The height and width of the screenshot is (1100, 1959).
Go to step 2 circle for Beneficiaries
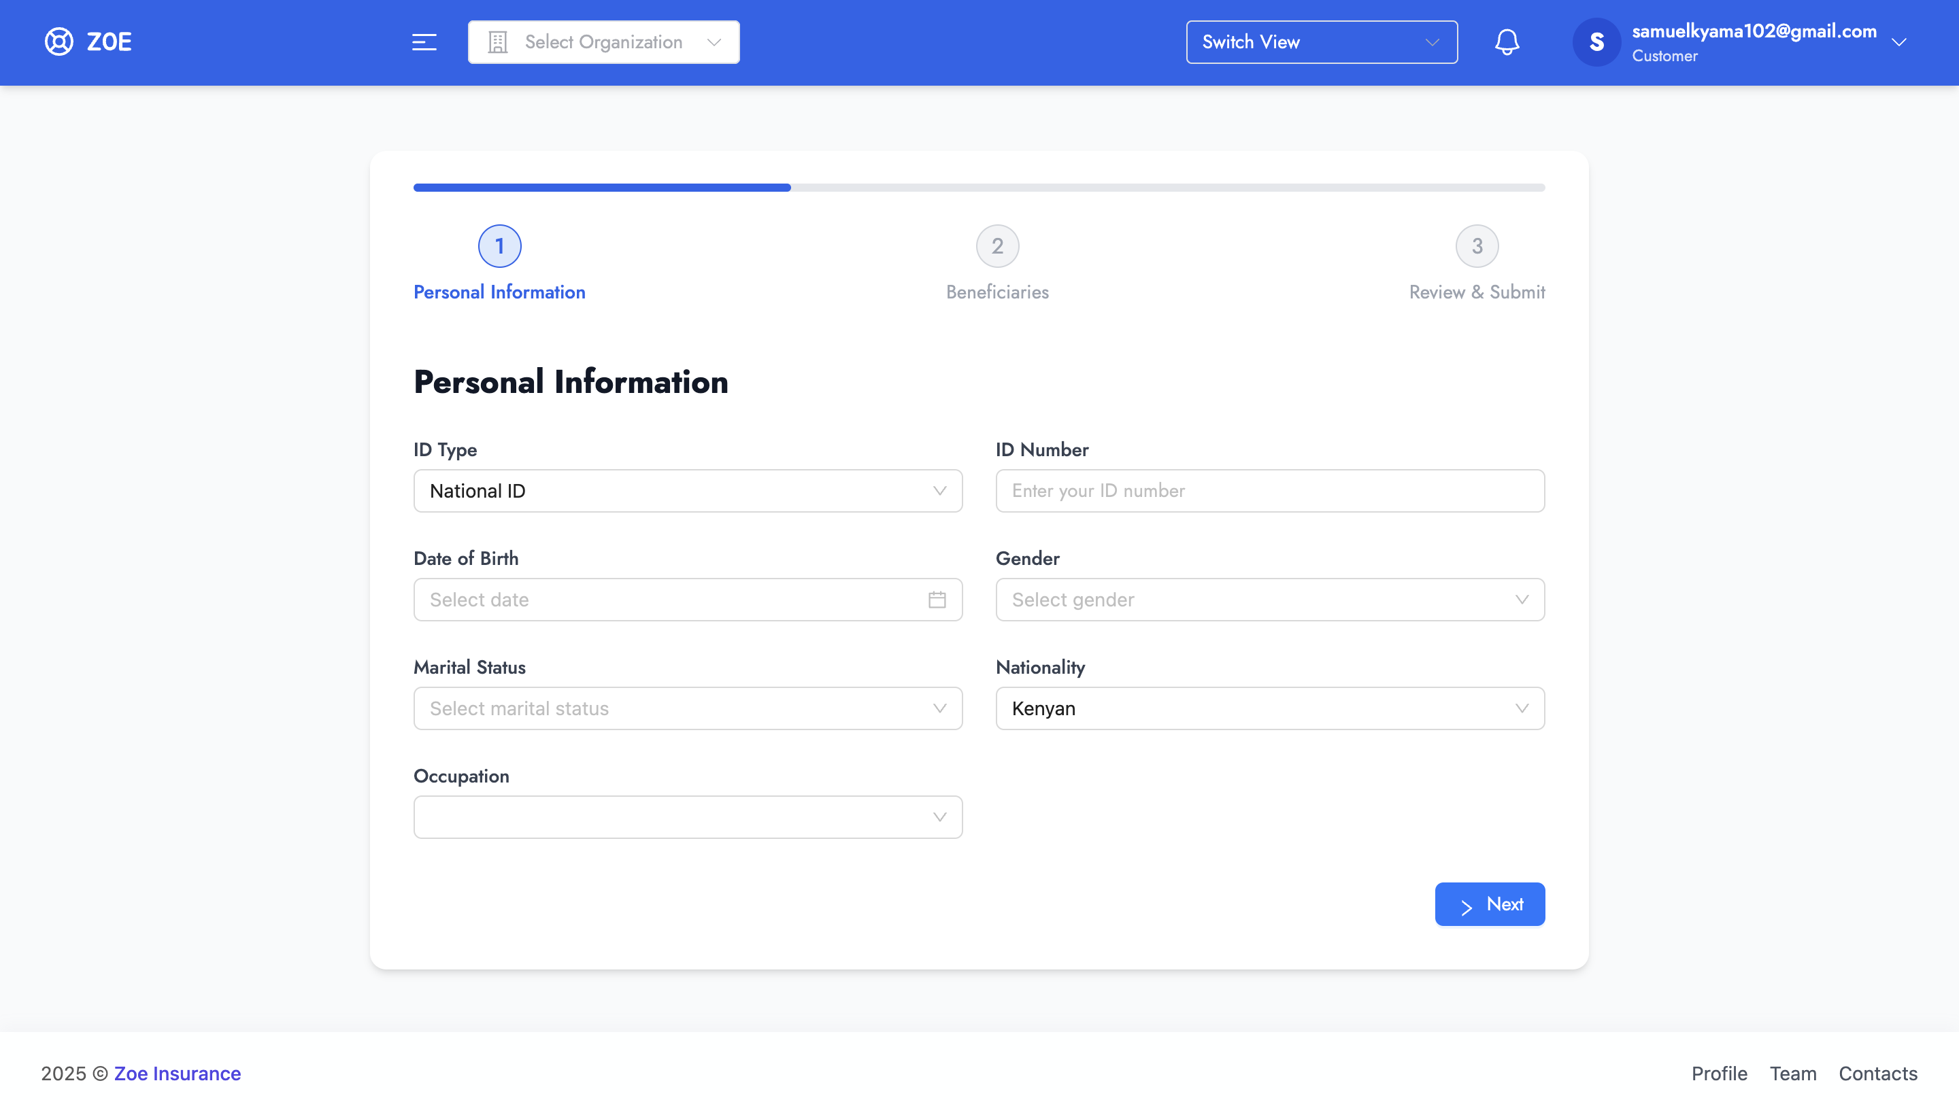coord(997,246)
